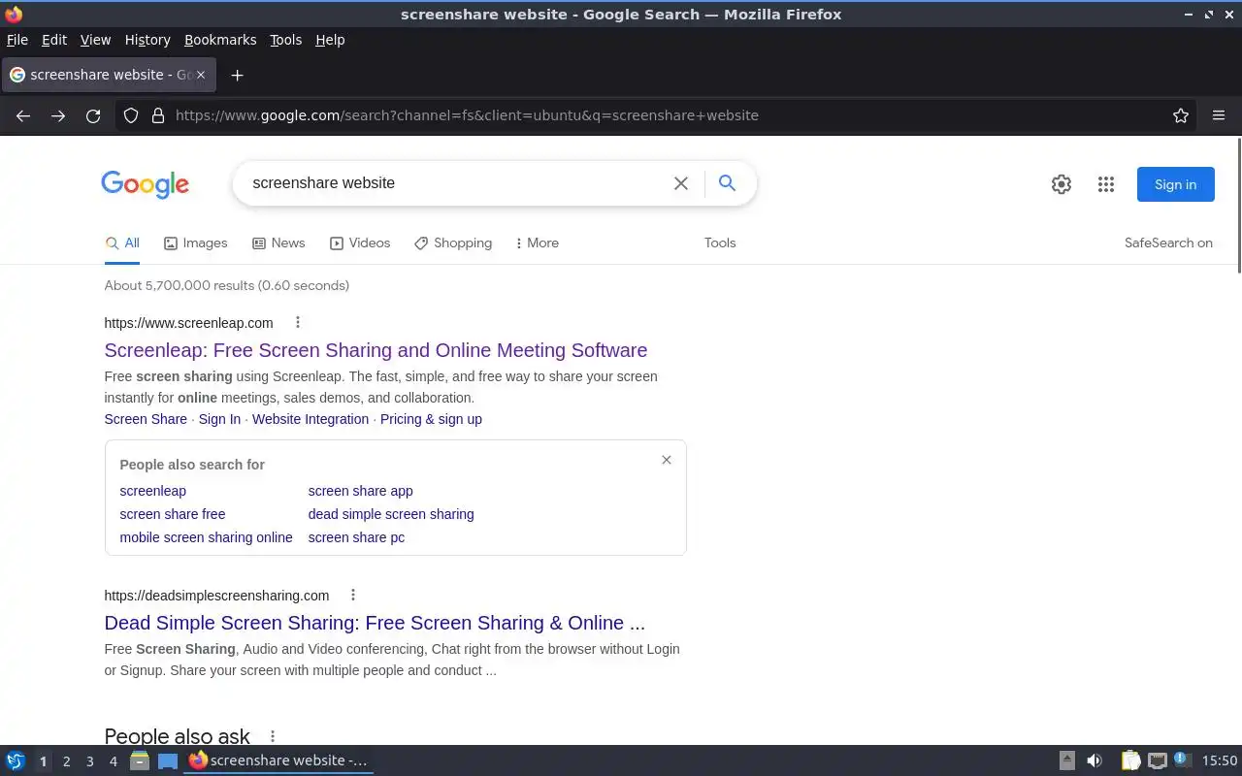Open the Website Integration sitelink
Image resolution: width=1242 pixels, height=776 pixels.
click(x=310, y=419)
